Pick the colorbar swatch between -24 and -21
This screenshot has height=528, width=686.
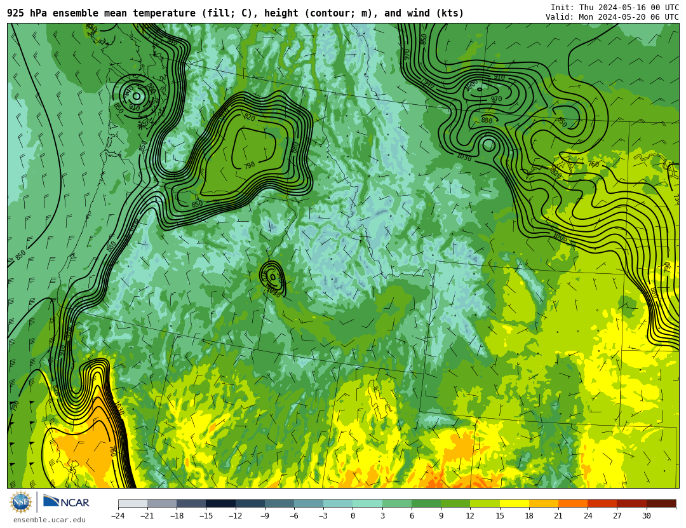tap(133, 503)
